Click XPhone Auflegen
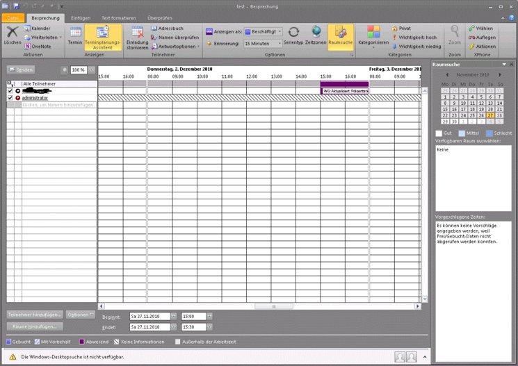 [482, 38]
